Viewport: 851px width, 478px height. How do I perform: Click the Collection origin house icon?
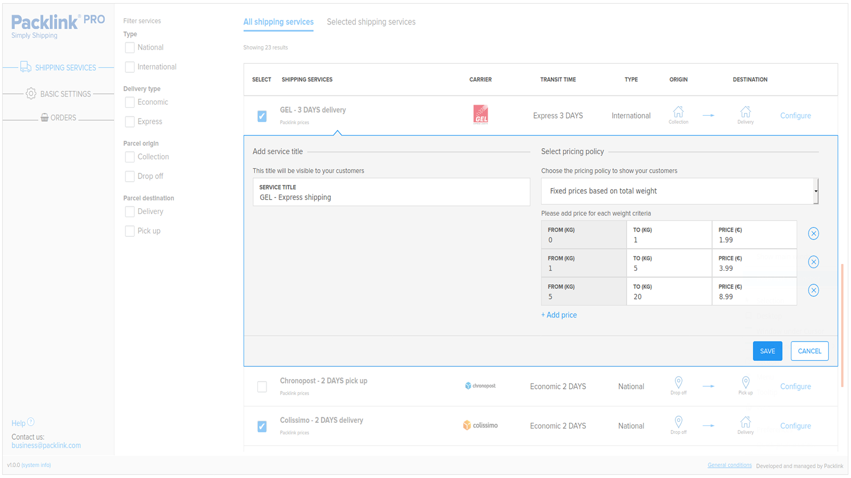point(678,112)
